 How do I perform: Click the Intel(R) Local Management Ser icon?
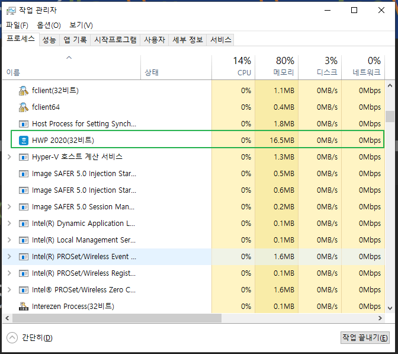coord(24,240)
